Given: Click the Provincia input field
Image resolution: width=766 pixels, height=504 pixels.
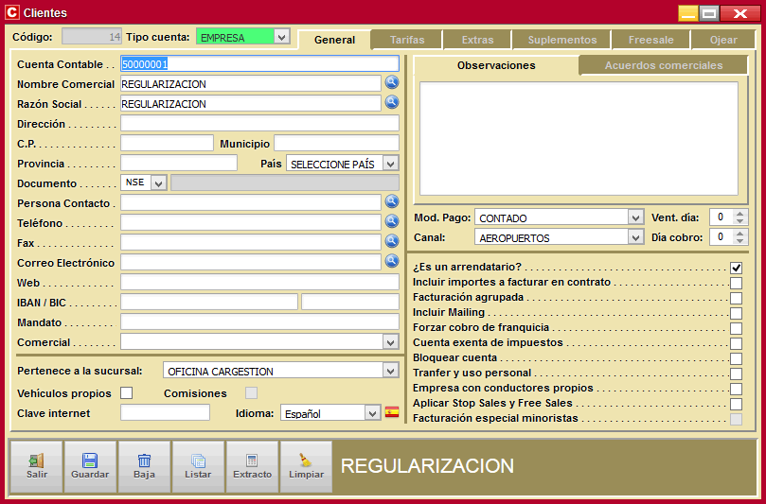Looking at the screenshot, I should (x=179, y=164).
